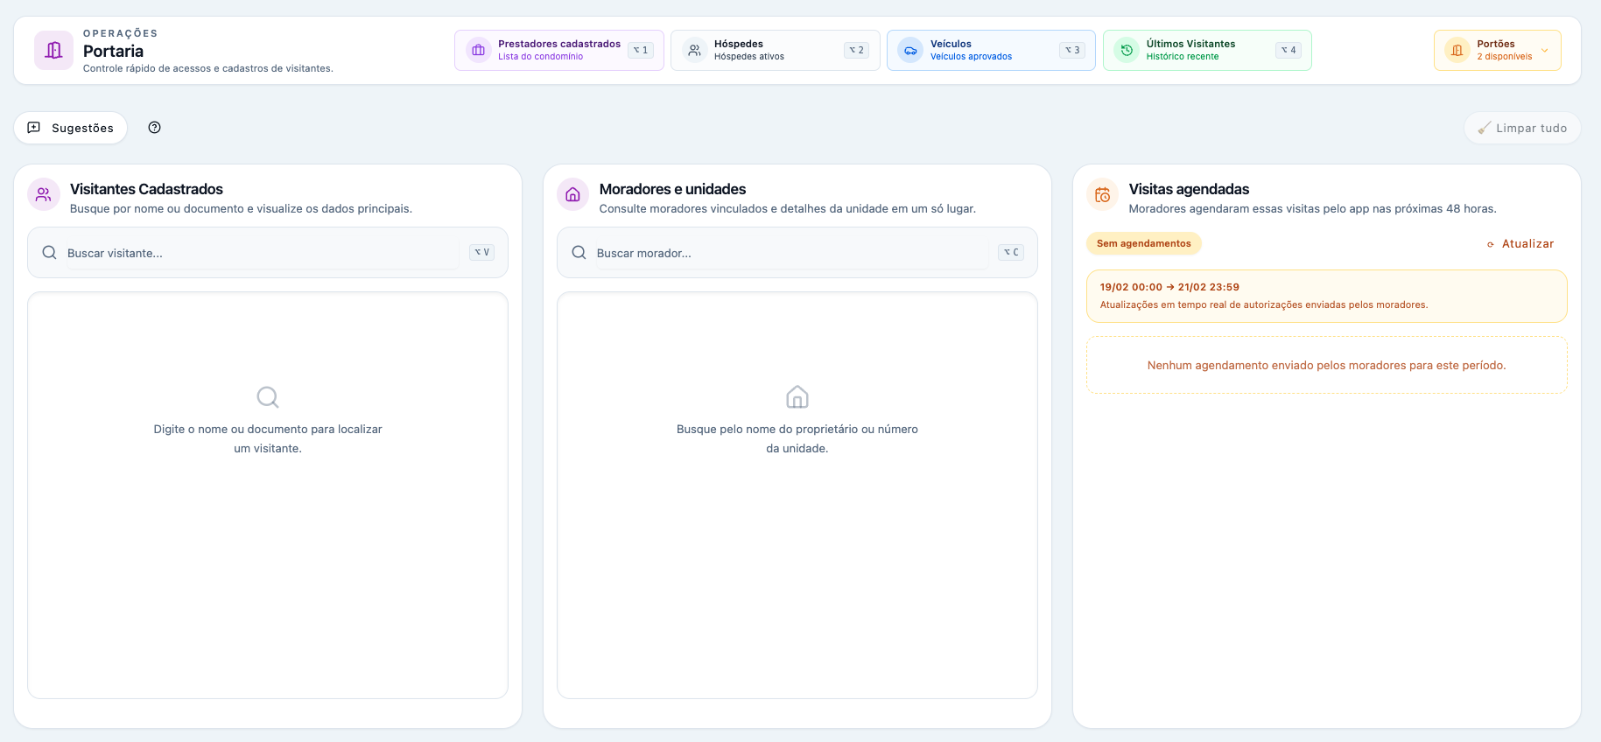The height and width of the screenshot is (742, 1601).
Task: Focus the Buscar morador search field
Action: click(791, 253)
